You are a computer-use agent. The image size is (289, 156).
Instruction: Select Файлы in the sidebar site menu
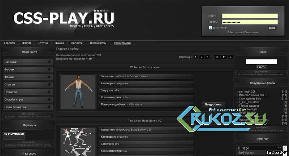[28, 77]
